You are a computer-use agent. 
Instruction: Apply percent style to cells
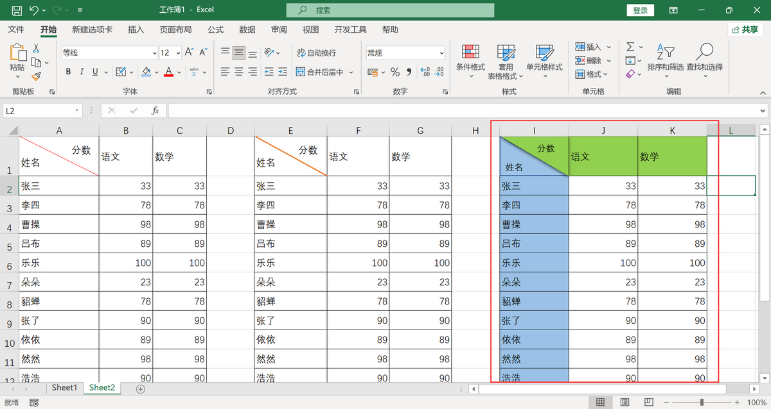coord(394,72)
